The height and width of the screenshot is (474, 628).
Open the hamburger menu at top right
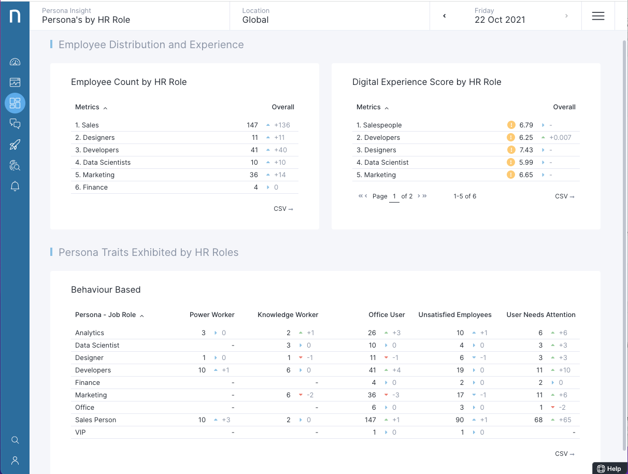click(598, 16)
